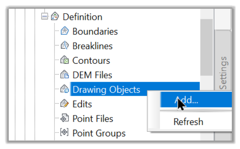Image resolution: width=240 pixels, height=149 pixels.
Task: Select the Contours tree item
Action: 91,61
